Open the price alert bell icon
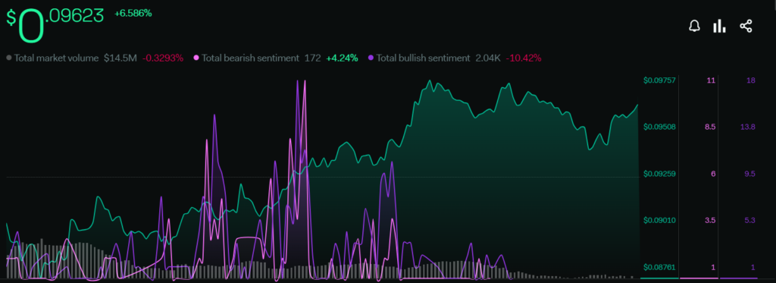This screenshot has width=776, height=283. click(x=695, y=27)
